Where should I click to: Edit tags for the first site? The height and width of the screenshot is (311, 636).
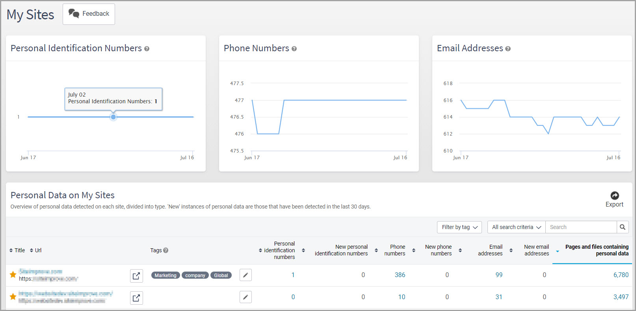point(245,275)
